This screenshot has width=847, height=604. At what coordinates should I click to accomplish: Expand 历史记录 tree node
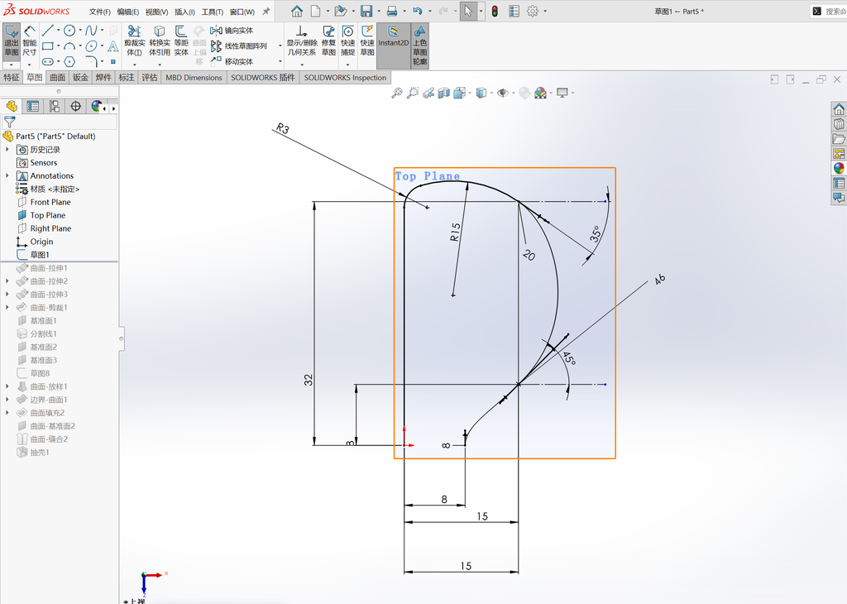[x=7, y=149]
